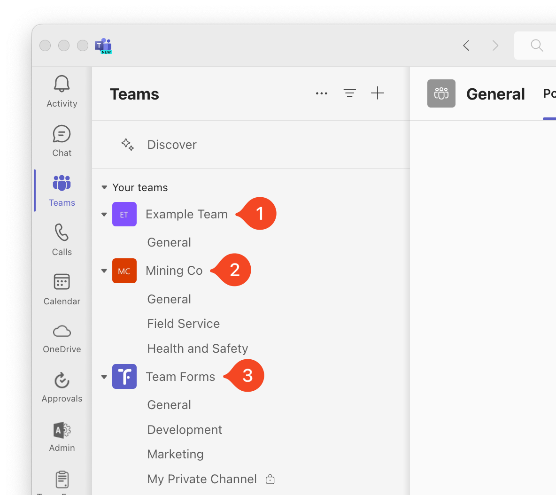Collapse the Team Forms team
Viewport: 556px width, 495px height.
104,377
